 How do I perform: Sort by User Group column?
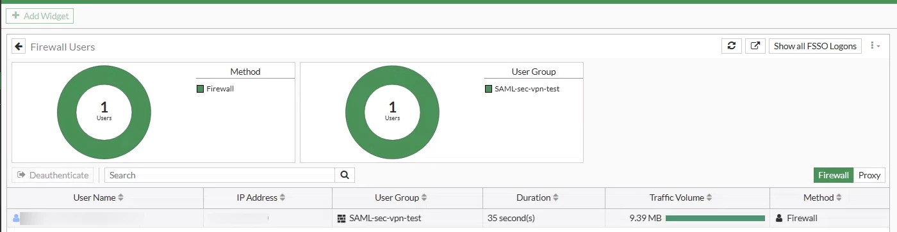[407, 198]
